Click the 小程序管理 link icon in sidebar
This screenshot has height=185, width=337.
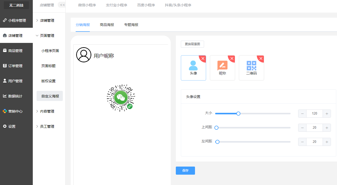(5, 20)
